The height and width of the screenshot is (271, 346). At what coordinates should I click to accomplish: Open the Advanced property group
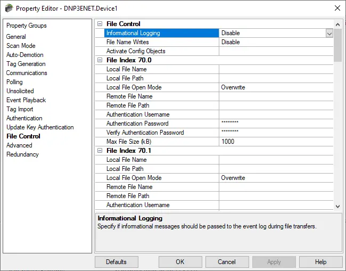[19, 145]
